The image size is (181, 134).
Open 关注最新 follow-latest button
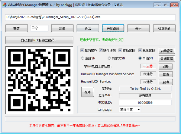(x=113, y=28)
